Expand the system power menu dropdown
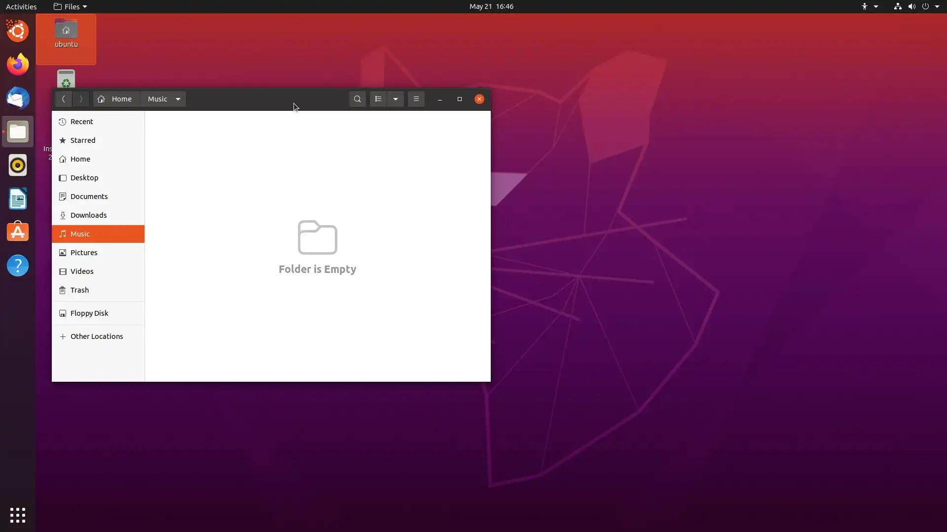Image resolution: width=947 pixels, height=532 pixels. tap(937, 6)
